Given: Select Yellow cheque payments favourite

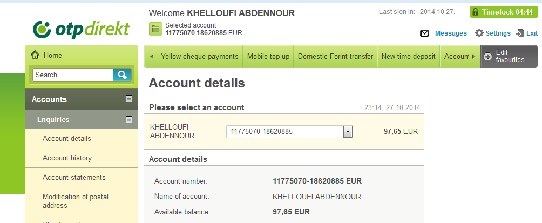Looking at the screenshot, I should tap(199, 56).
